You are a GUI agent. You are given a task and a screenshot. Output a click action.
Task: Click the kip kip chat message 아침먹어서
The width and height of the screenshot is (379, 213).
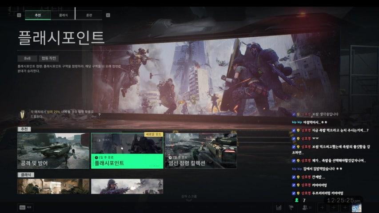pyautogui.click(x=315, y=122)
